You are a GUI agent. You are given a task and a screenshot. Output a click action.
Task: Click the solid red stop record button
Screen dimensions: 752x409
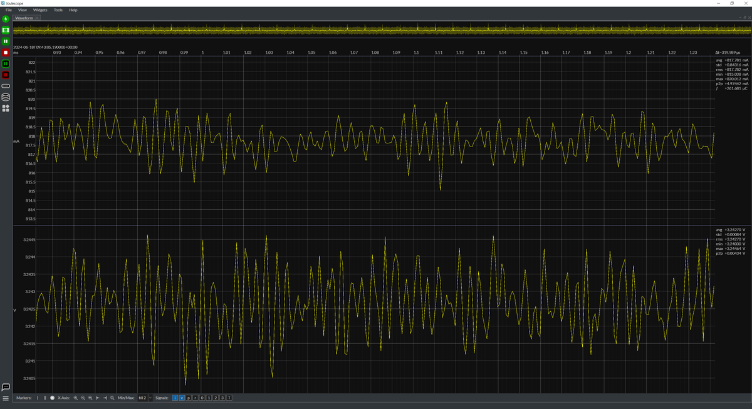(6, 53)
